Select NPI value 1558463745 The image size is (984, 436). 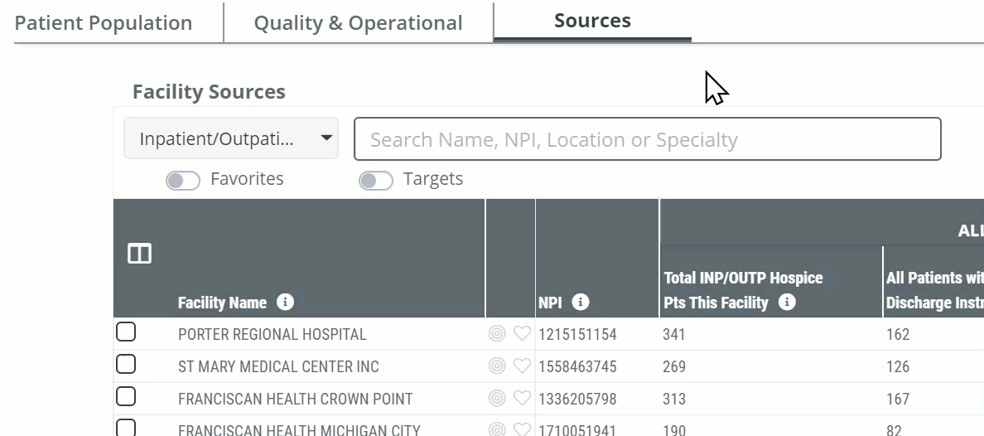coord(577,366)
